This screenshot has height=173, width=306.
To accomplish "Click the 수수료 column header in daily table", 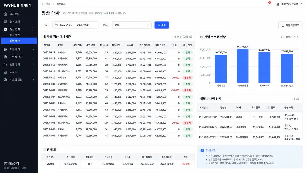I will click(130, 45).
